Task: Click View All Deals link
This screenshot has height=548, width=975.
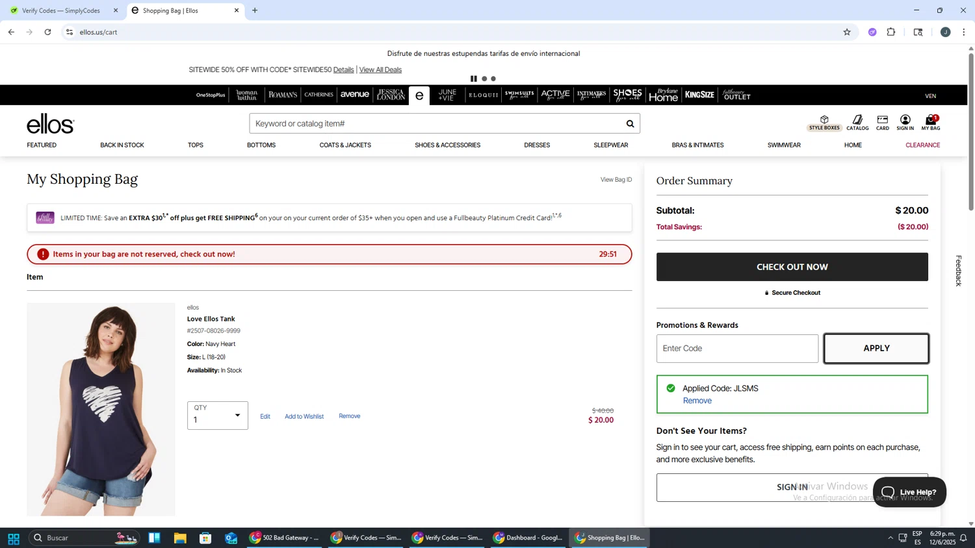Action: click(380, 69)
